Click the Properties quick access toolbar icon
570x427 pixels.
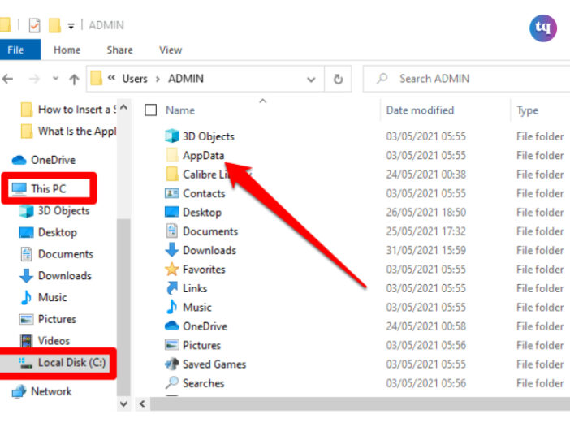pos(35,25)
